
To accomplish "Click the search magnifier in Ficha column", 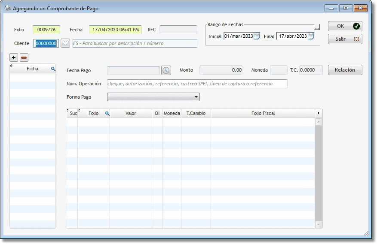I will tap(53, 69).
